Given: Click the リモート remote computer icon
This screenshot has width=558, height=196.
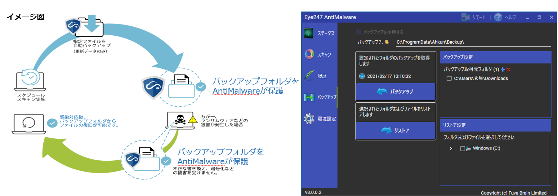Looking at the screenshot, I should [x=466, y=17].
